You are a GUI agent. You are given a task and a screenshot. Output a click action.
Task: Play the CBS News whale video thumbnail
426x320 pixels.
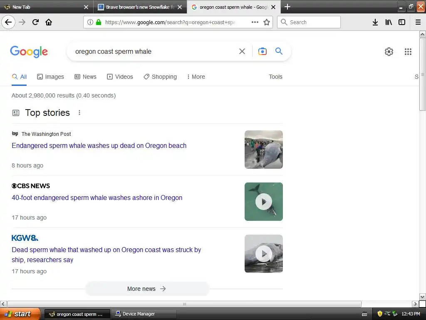point(263,202)
